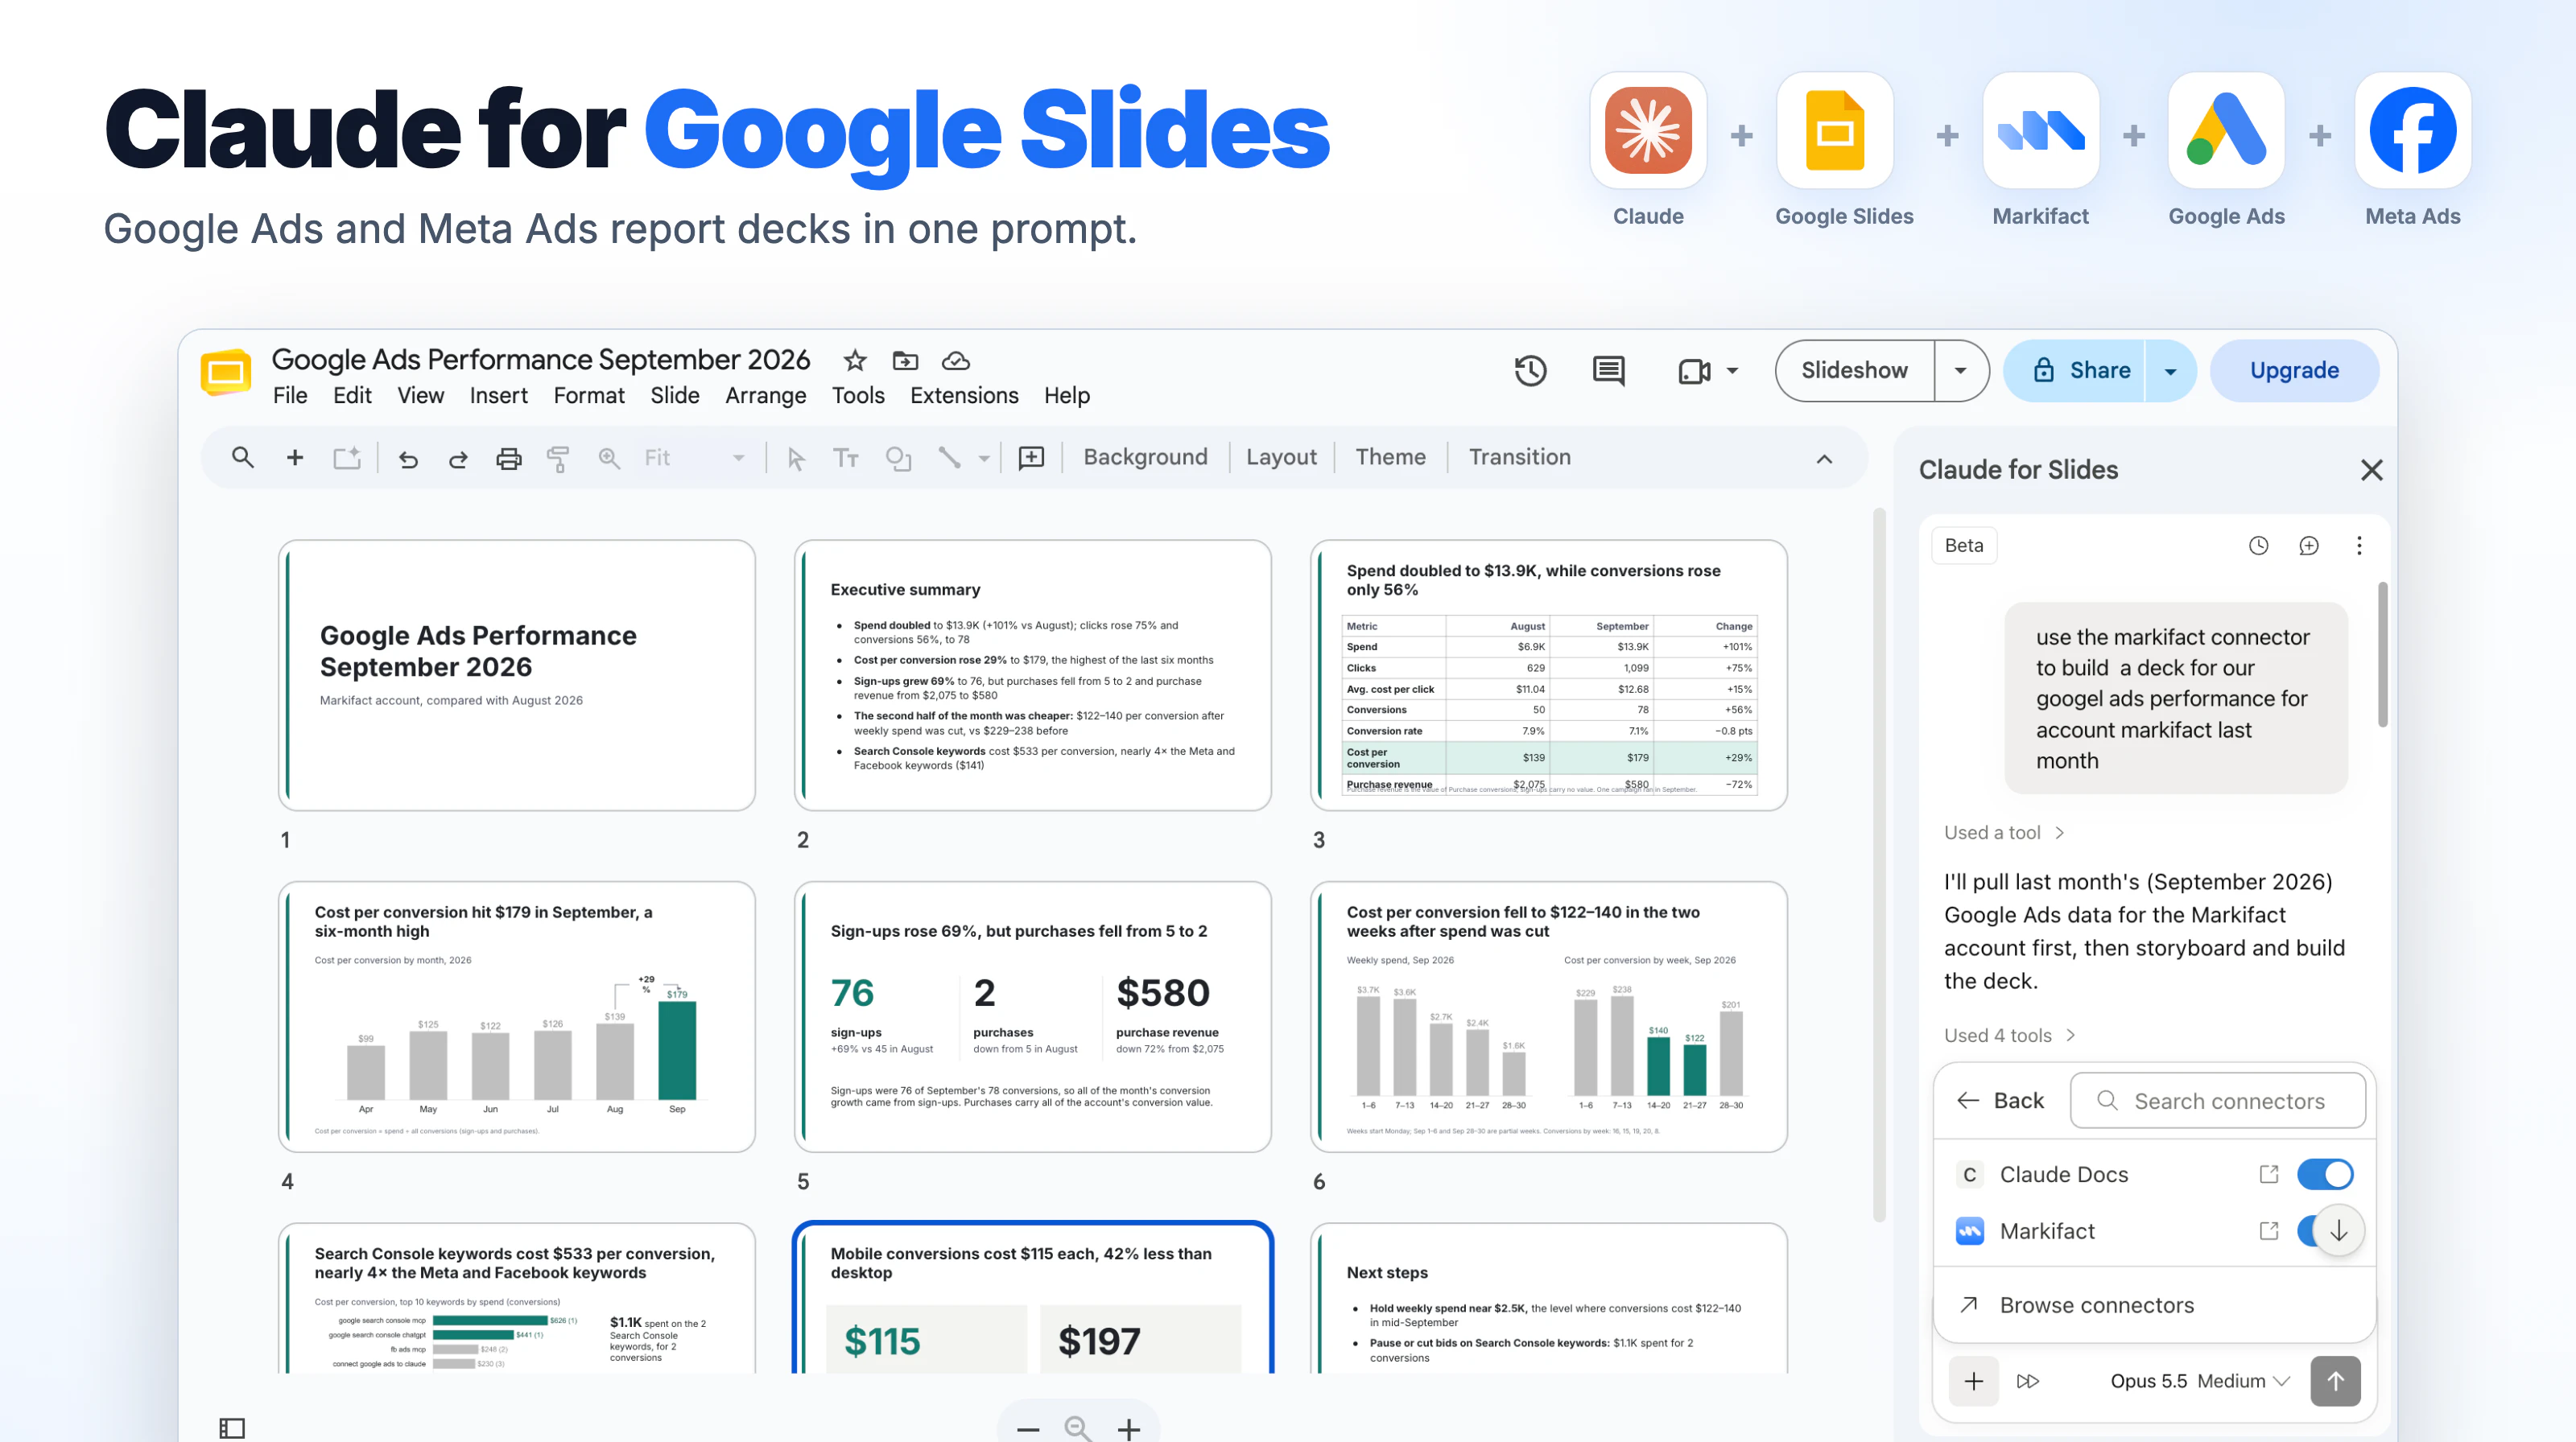The height and width of the screenshot is (1442, 2576).
Task: Star the Google Ads Performance presentation
Action: tap(854, 360)
